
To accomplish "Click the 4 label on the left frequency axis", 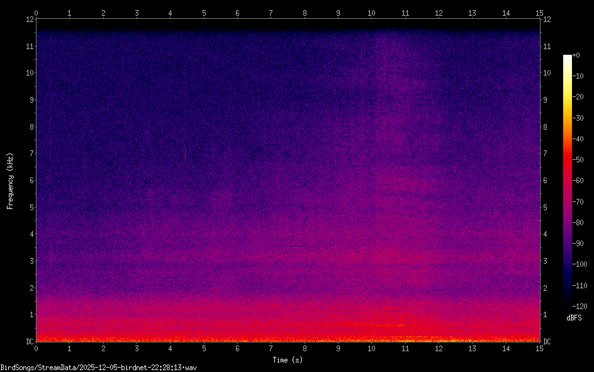I will click(31, 234).
